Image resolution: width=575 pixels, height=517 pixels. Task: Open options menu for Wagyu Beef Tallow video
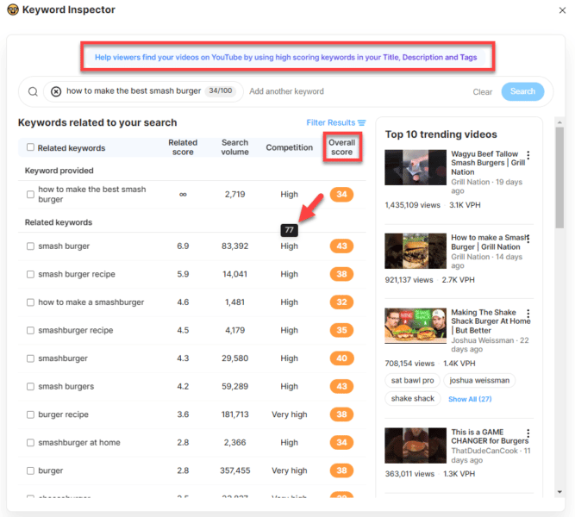[x=528, y=155]
